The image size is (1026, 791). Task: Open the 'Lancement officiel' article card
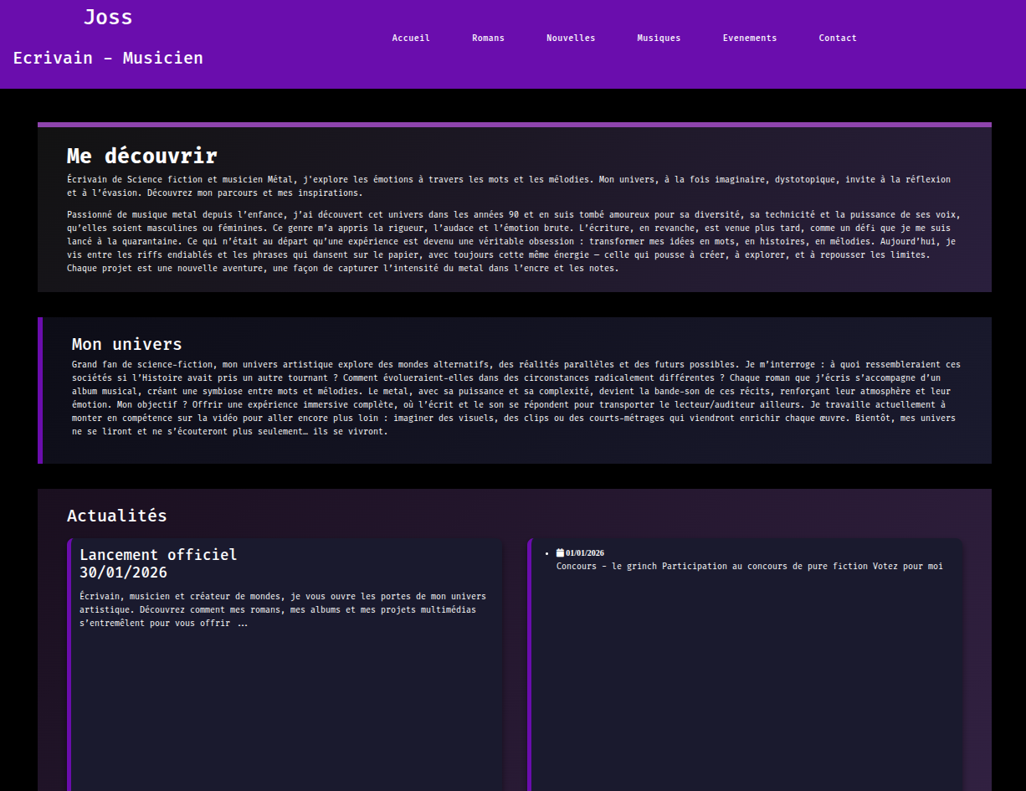click(158, 554)
